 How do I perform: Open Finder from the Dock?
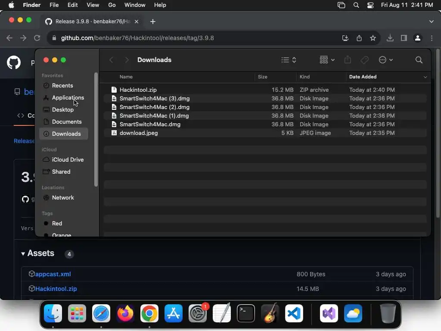tap(53, 313)
